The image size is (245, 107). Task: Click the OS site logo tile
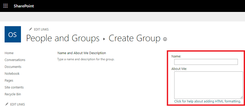pos(13,34)
